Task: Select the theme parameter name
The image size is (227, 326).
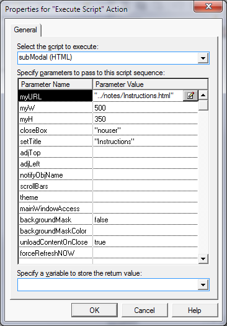Action: pyautogui.click(x=55, y=197)
